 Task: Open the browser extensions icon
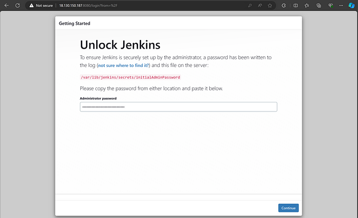(x=283, y=6)
